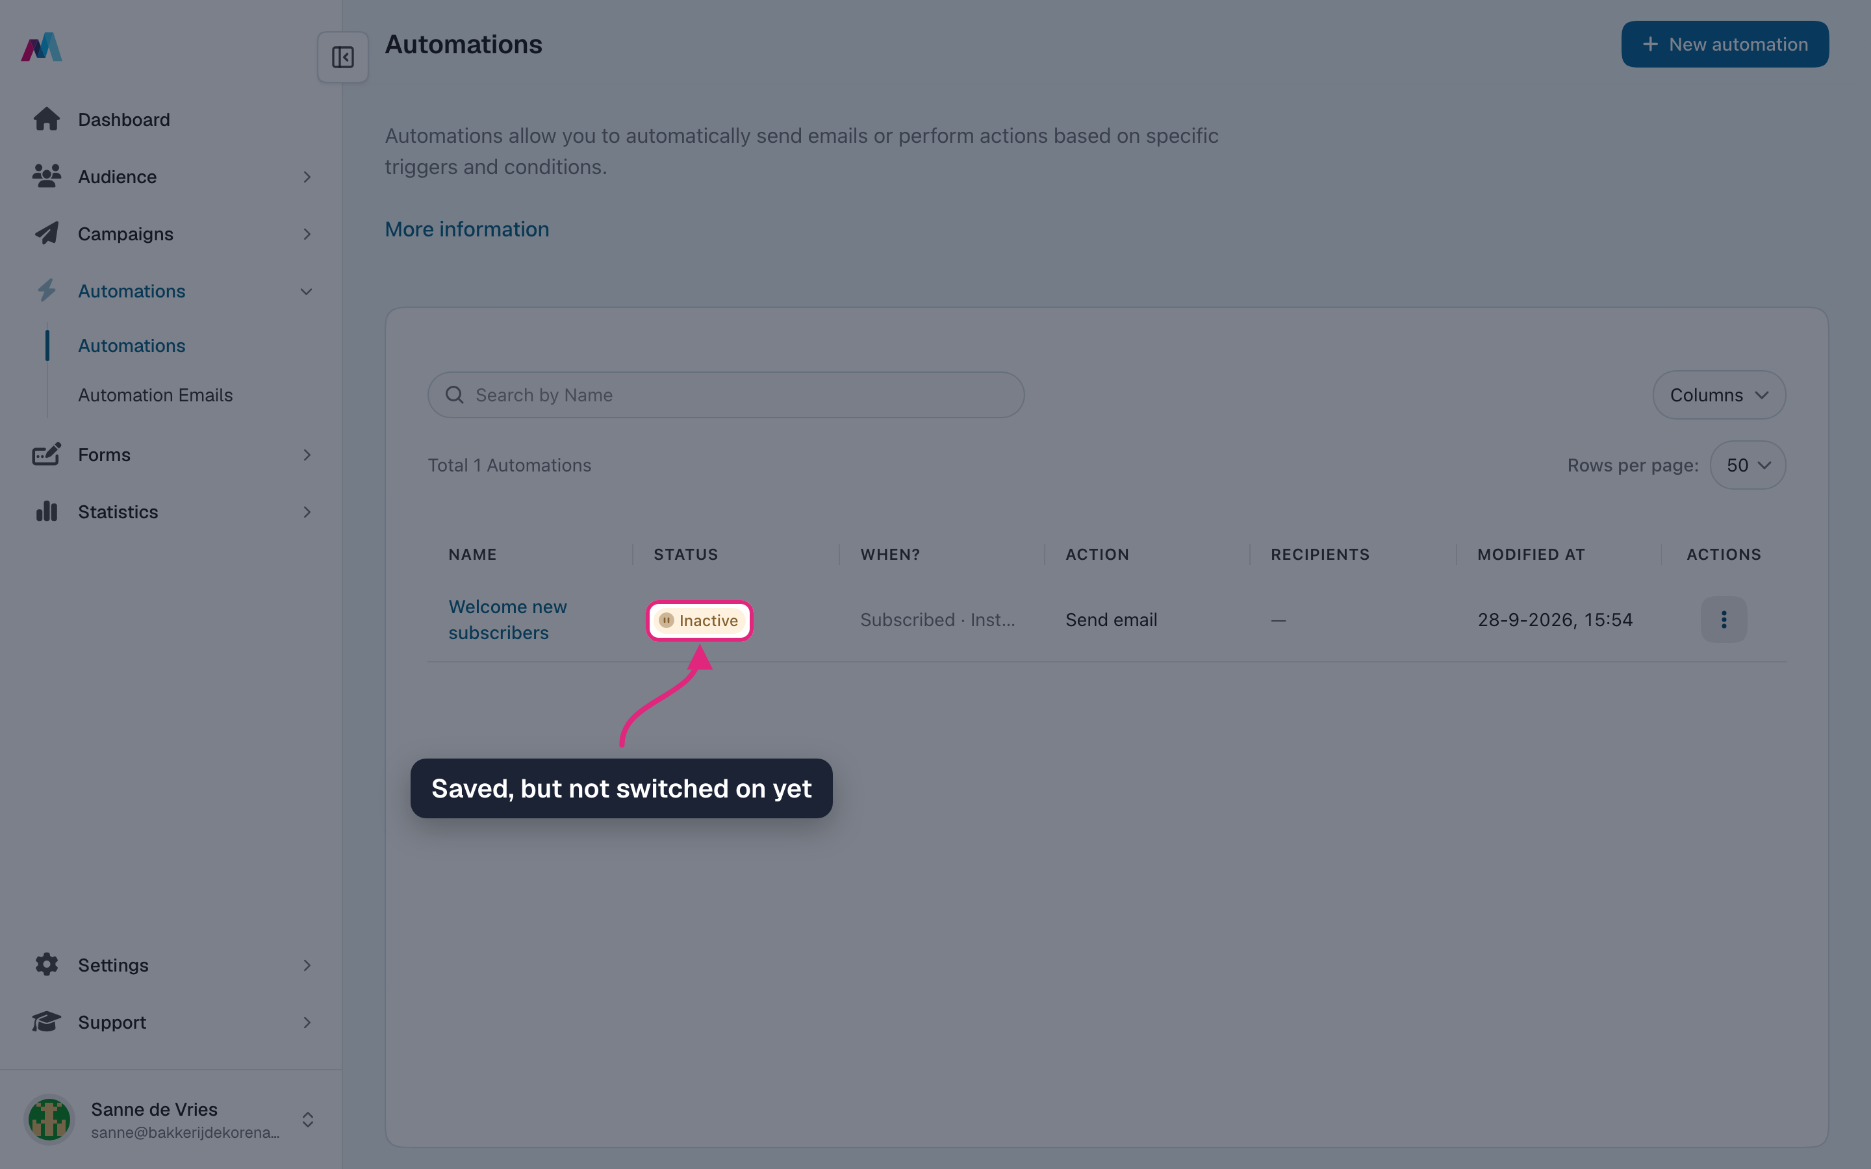Go to Dashboard in sidebar

click(x=123, y=120)
